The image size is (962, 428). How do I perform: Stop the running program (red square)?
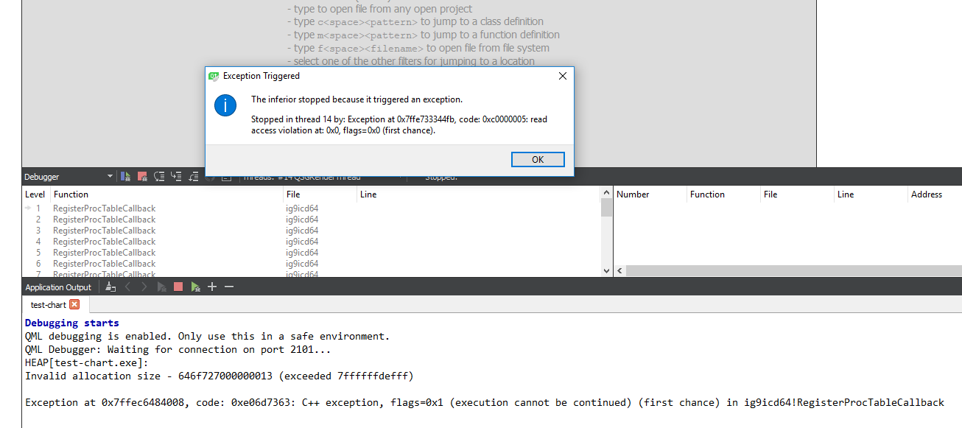coord(178,287)
